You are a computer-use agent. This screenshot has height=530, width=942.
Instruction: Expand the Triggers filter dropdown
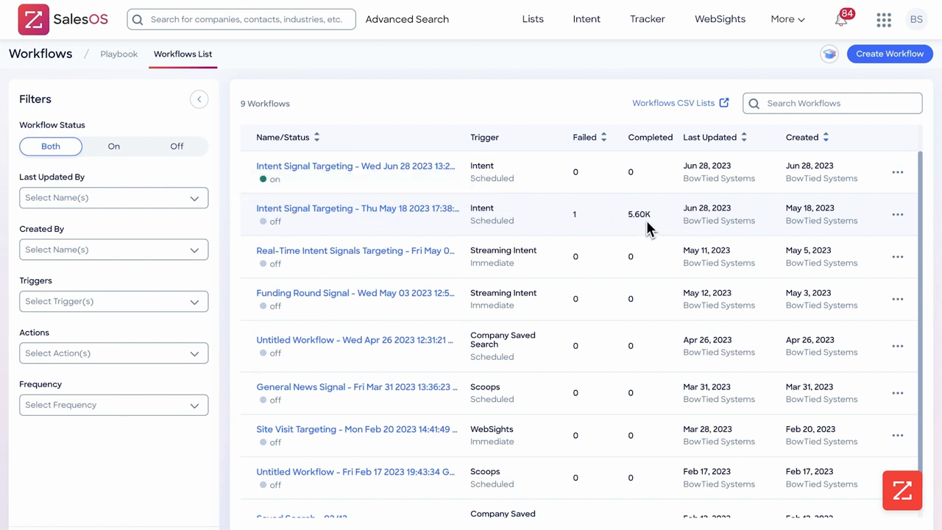[x=113, y=301]
